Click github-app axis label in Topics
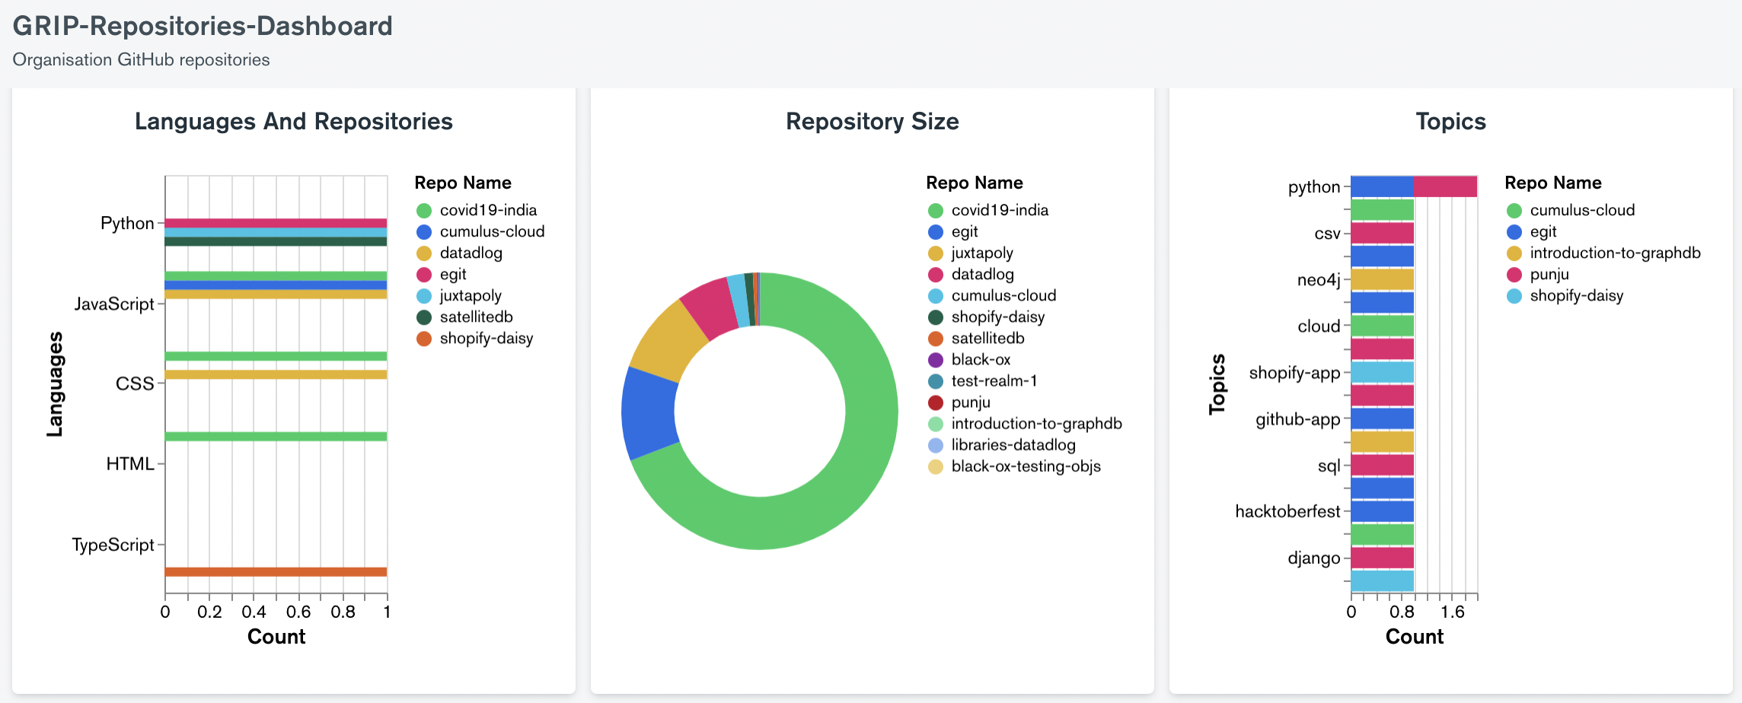Screen dimensions: 1742x703 coord(1298,419)
